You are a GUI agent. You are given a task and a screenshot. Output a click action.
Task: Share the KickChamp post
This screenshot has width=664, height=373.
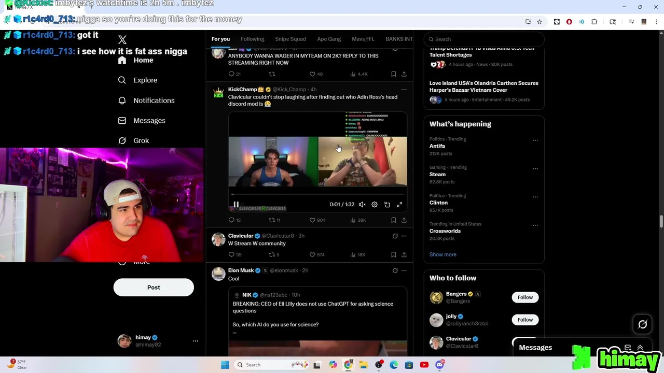pos(404,220)
